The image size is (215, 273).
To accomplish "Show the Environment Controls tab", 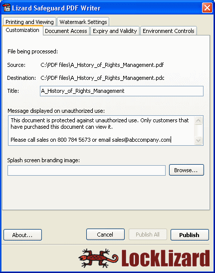I will tap(169, 31).
